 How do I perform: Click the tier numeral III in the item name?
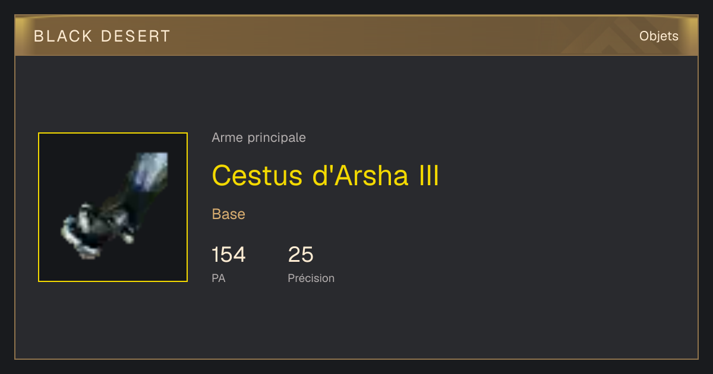point(428,175)
